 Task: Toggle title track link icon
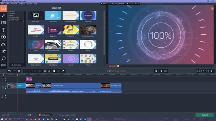point(6,80)
